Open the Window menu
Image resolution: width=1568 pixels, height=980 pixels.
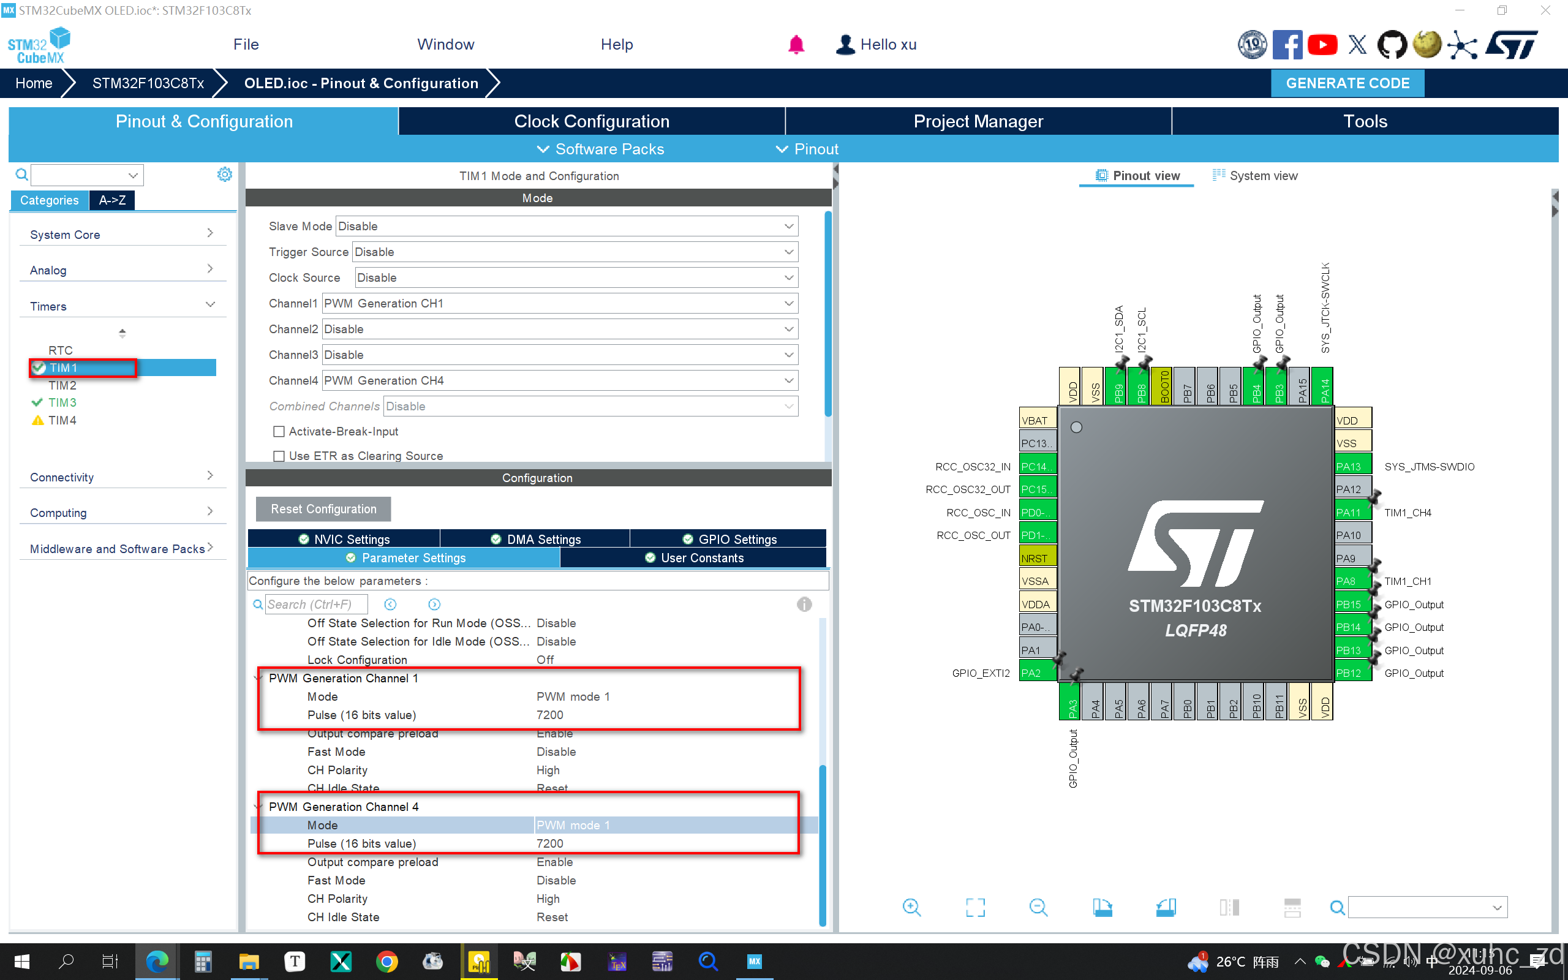click(x=446, y=45)
